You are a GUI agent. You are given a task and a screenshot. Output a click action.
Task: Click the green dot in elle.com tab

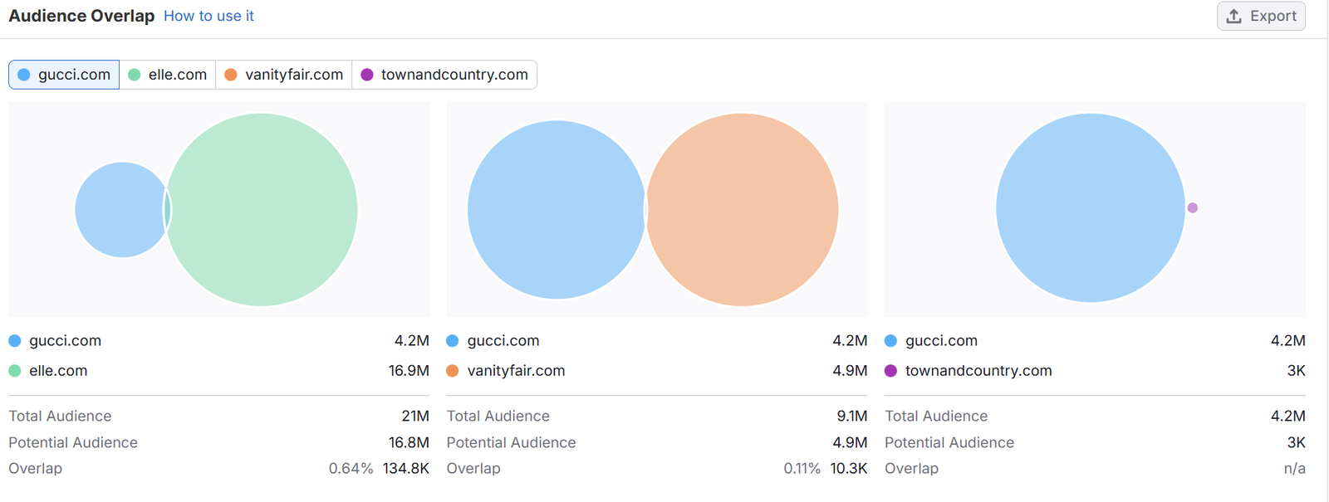pos(135,75)
